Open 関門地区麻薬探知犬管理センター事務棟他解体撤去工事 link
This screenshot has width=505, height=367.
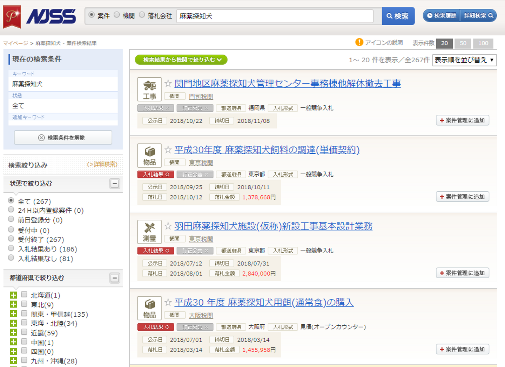(x=288, y=84)
